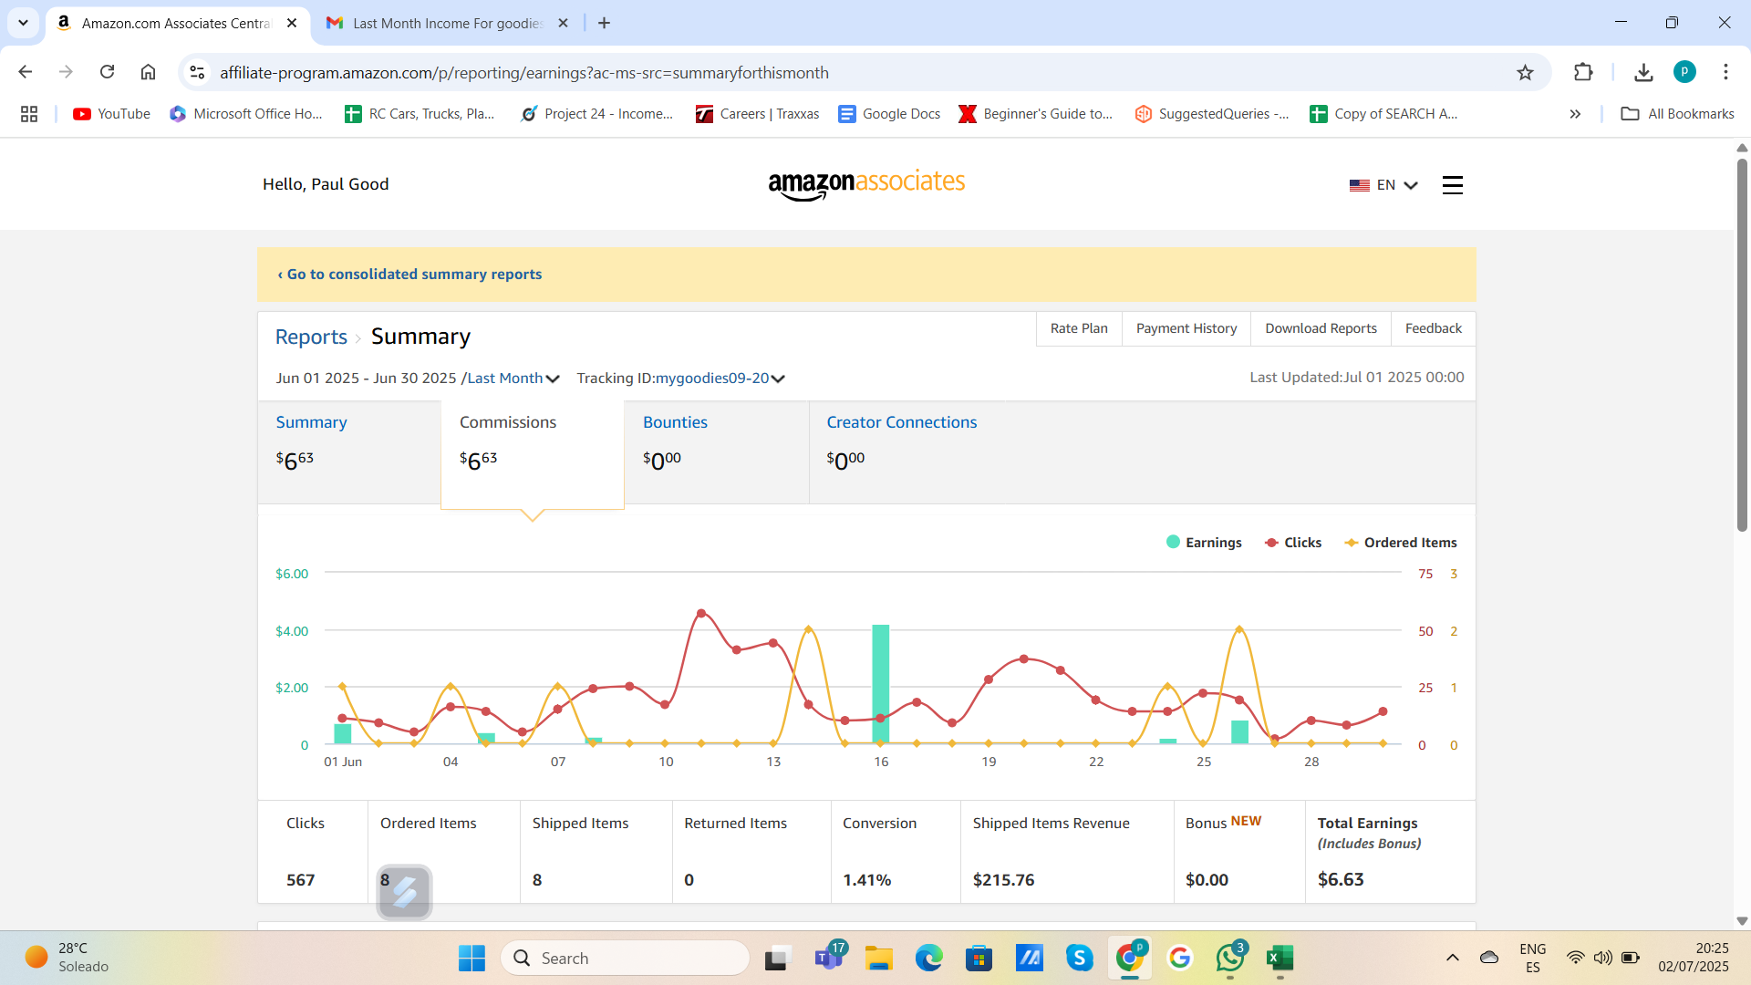This screenshot has width=1751, height=985.
Task: Toggle Earnings series in chart legend
Action: (1204, 543)
